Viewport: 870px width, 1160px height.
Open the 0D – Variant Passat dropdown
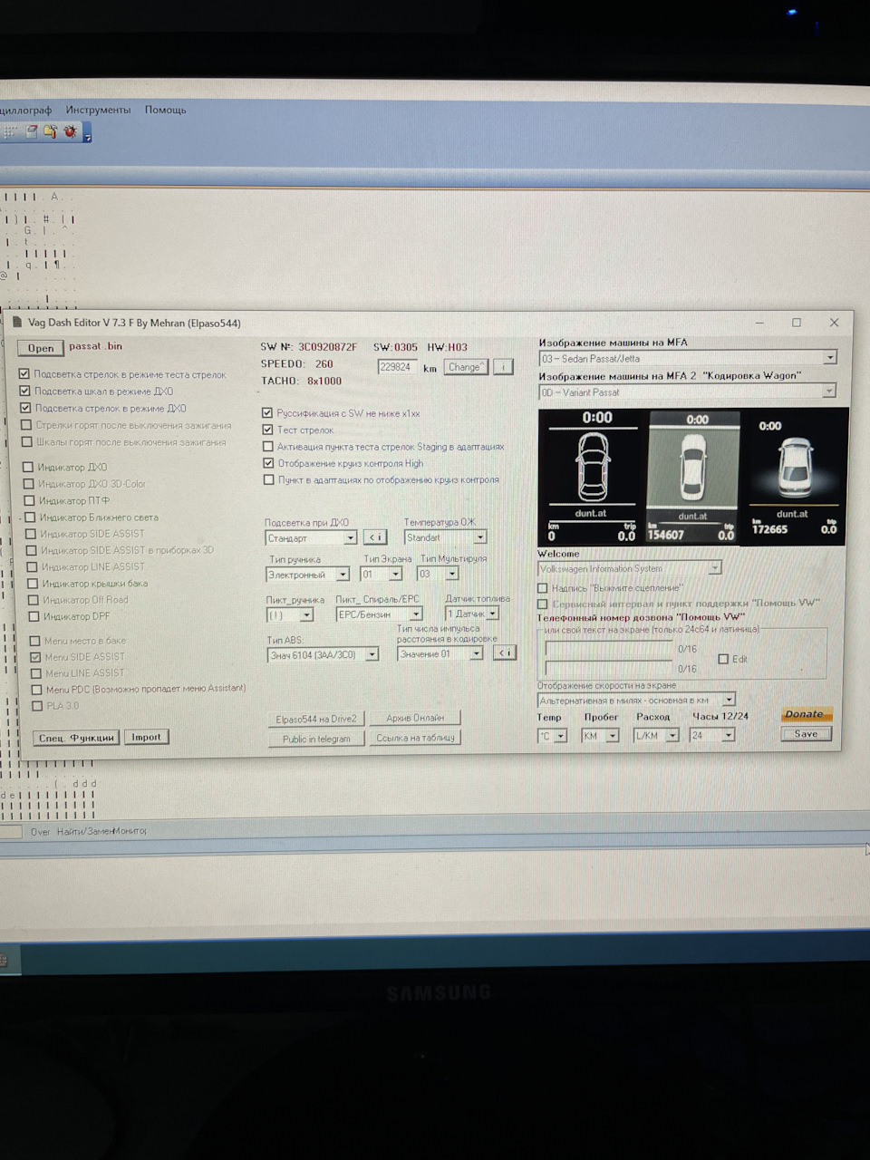[x=687, y=391]
